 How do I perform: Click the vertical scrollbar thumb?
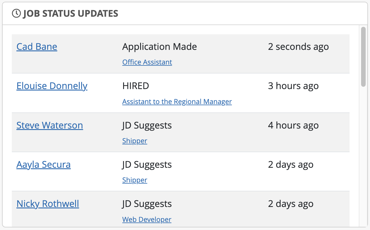363,56
